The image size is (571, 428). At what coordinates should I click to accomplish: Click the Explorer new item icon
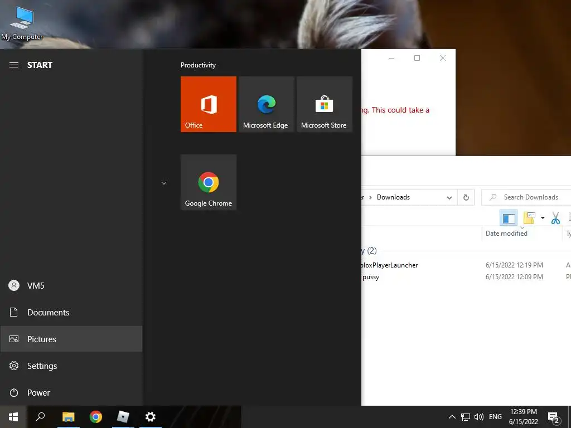[529, 218]
